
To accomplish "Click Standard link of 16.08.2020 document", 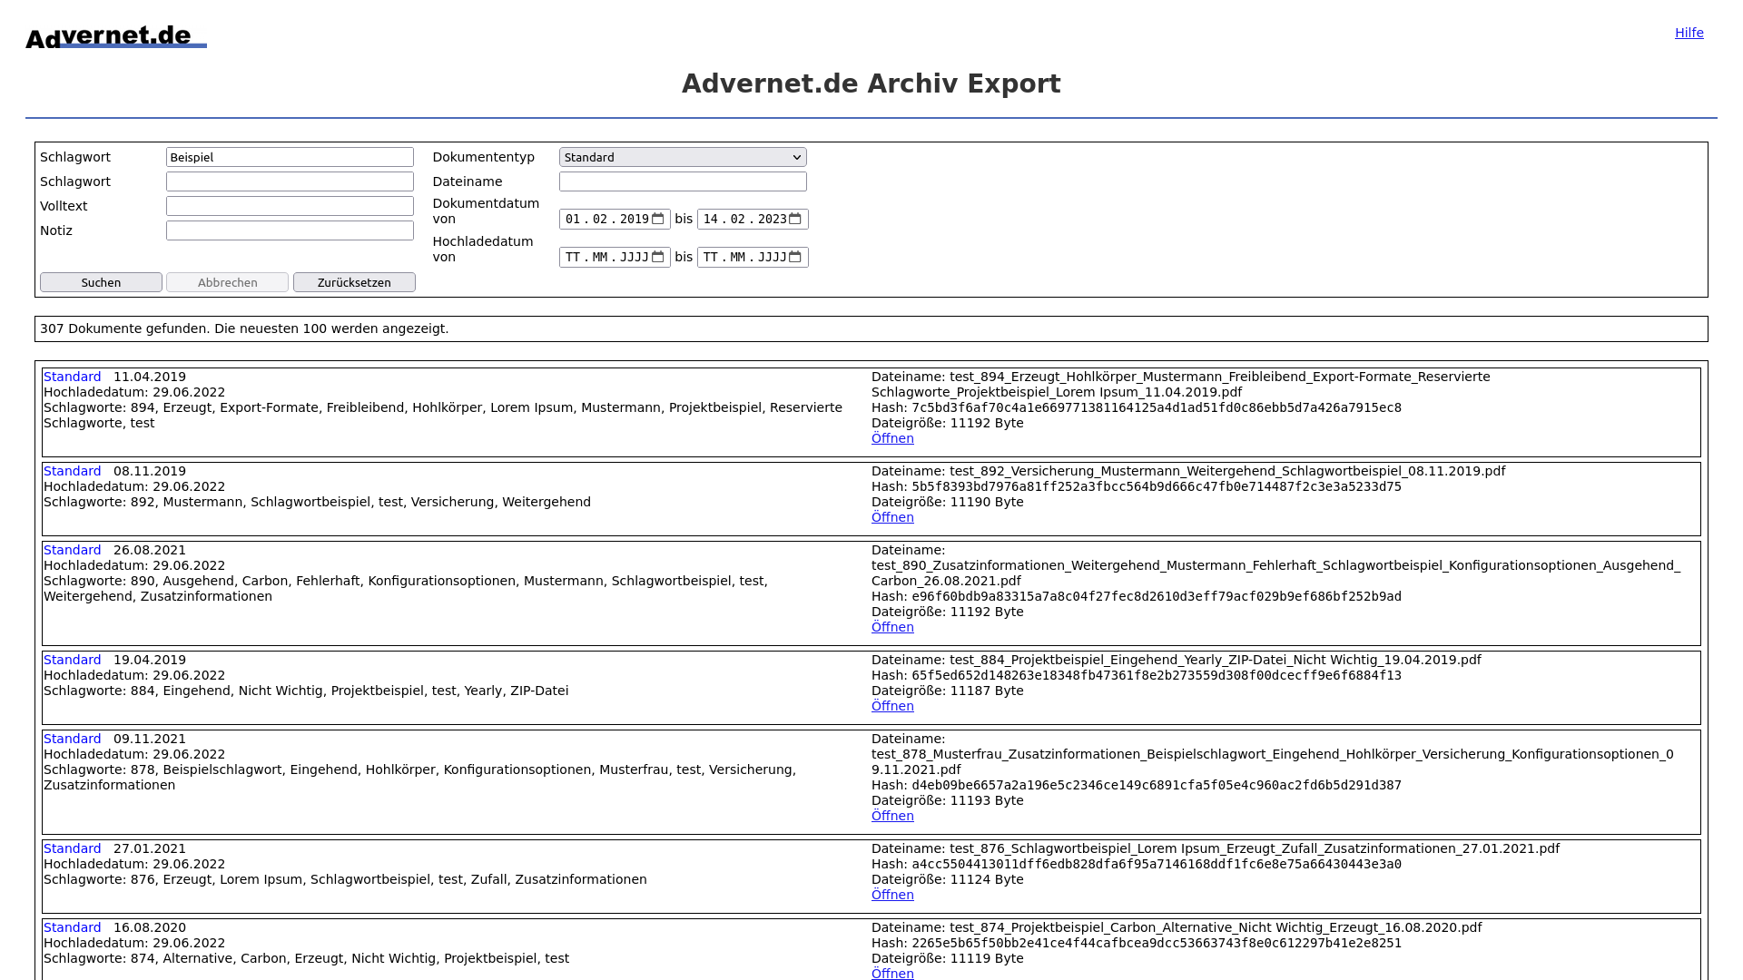I will pos(73,927).
